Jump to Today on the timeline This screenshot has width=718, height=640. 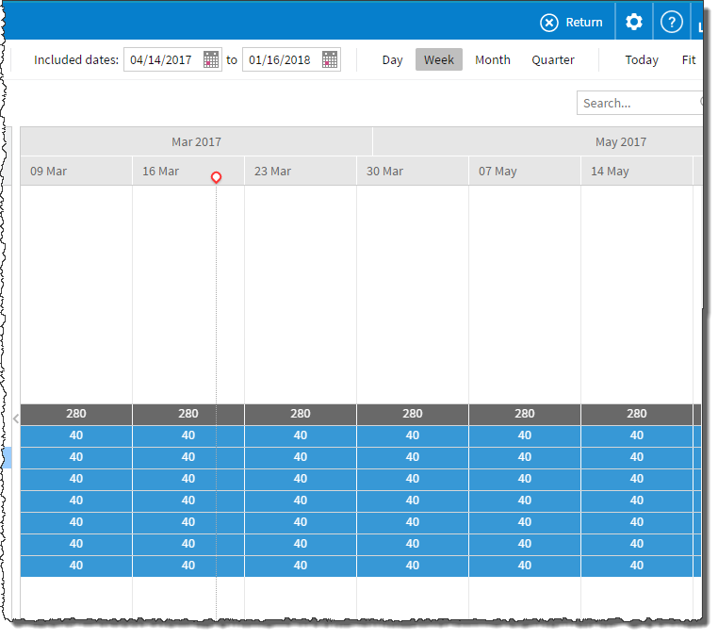[x=642, y=60]
